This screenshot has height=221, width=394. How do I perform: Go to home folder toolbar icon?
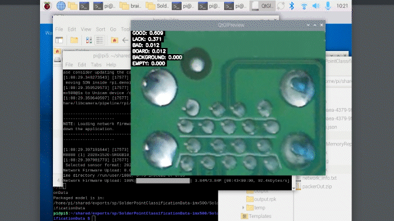pos(115,40)
